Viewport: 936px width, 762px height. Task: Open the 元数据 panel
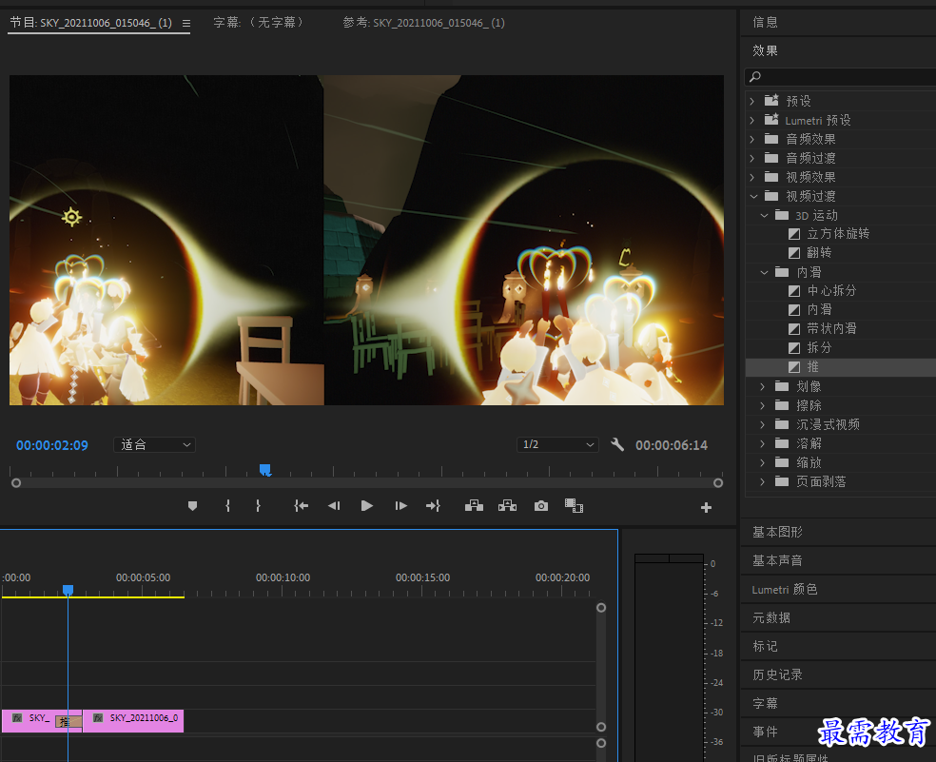point(771,618)
